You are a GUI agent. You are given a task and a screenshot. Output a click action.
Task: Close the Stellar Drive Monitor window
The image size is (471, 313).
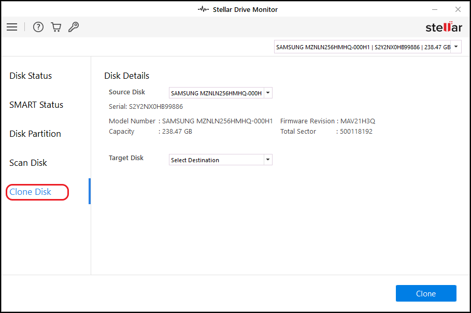point(458,10)
